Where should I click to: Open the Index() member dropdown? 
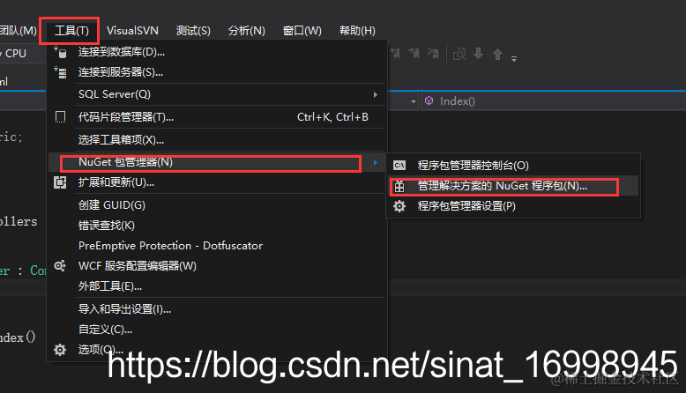coord(554,101)
